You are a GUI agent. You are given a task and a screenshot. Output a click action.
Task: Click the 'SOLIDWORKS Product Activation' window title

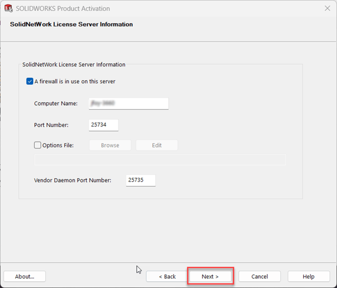63,9
